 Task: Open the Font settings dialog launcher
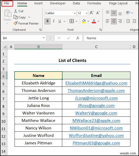pos(101,30)
